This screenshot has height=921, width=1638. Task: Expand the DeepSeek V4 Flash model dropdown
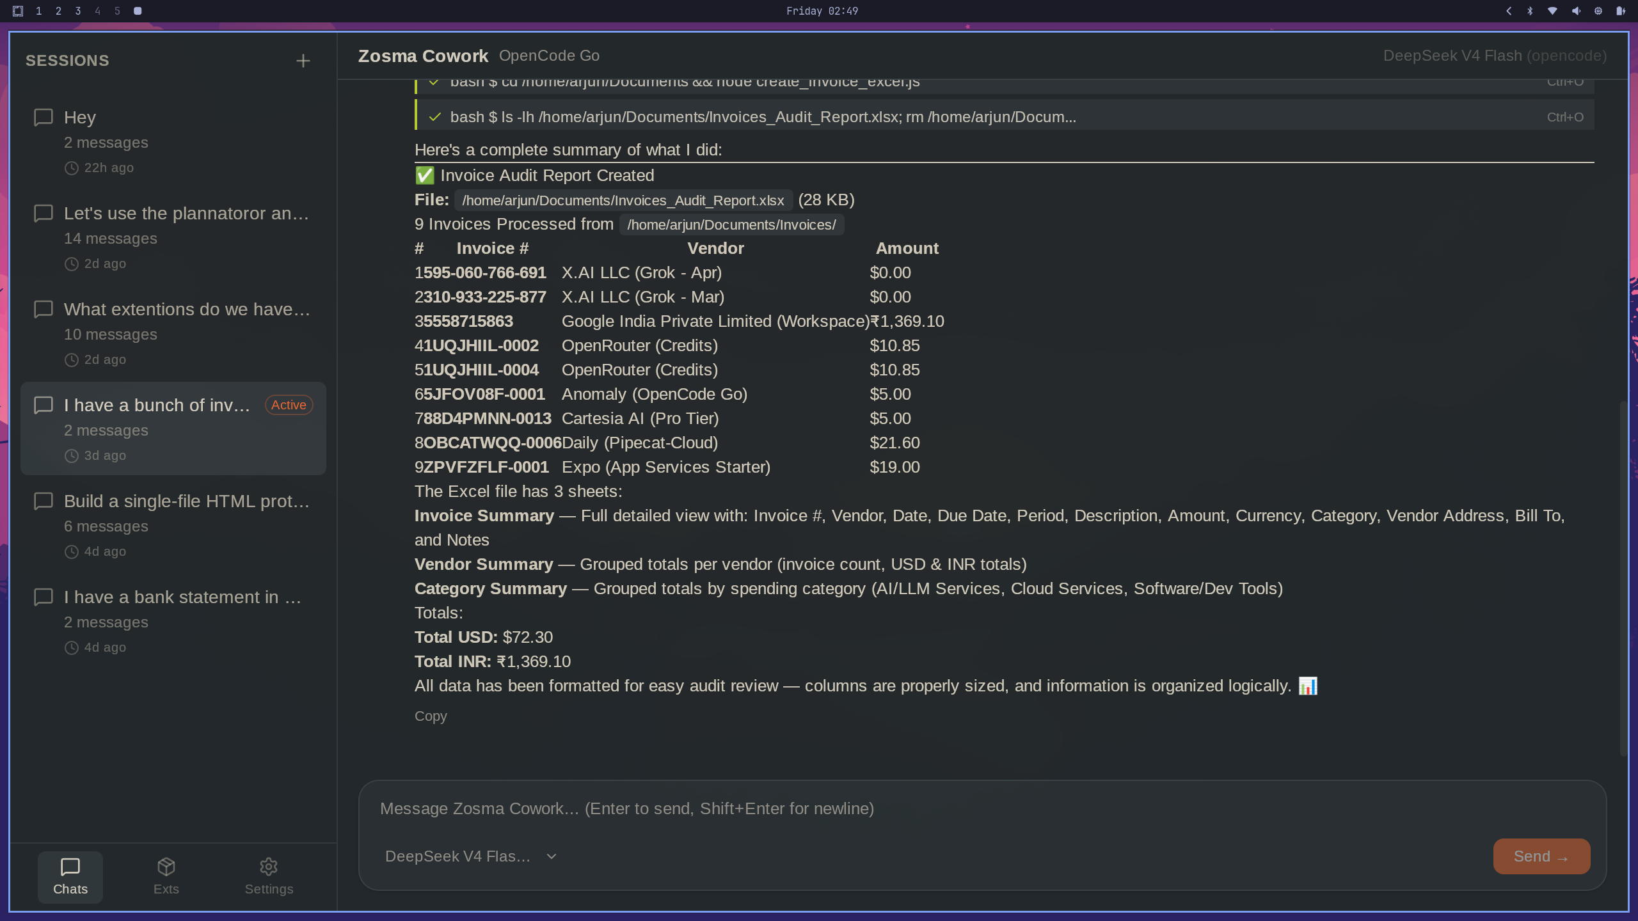(471, 856)
